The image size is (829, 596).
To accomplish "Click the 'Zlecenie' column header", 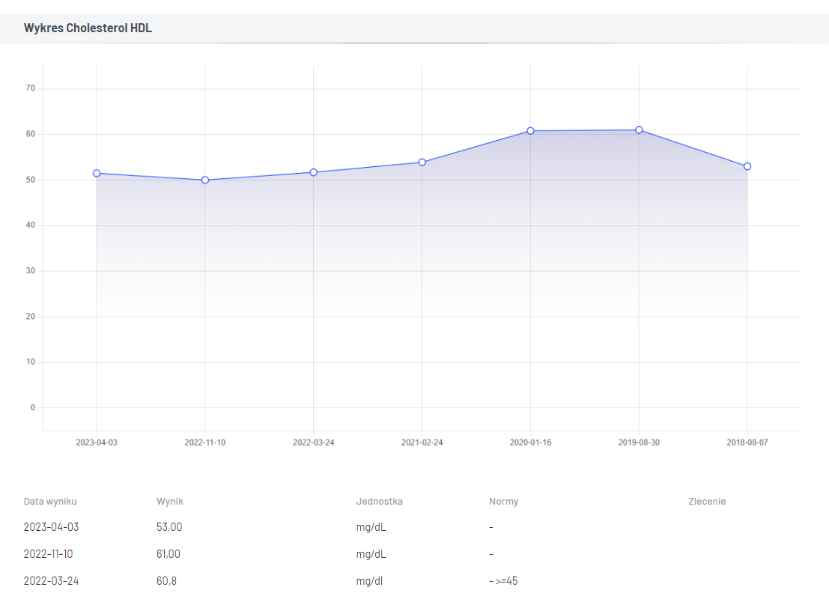I will (706, 502).
